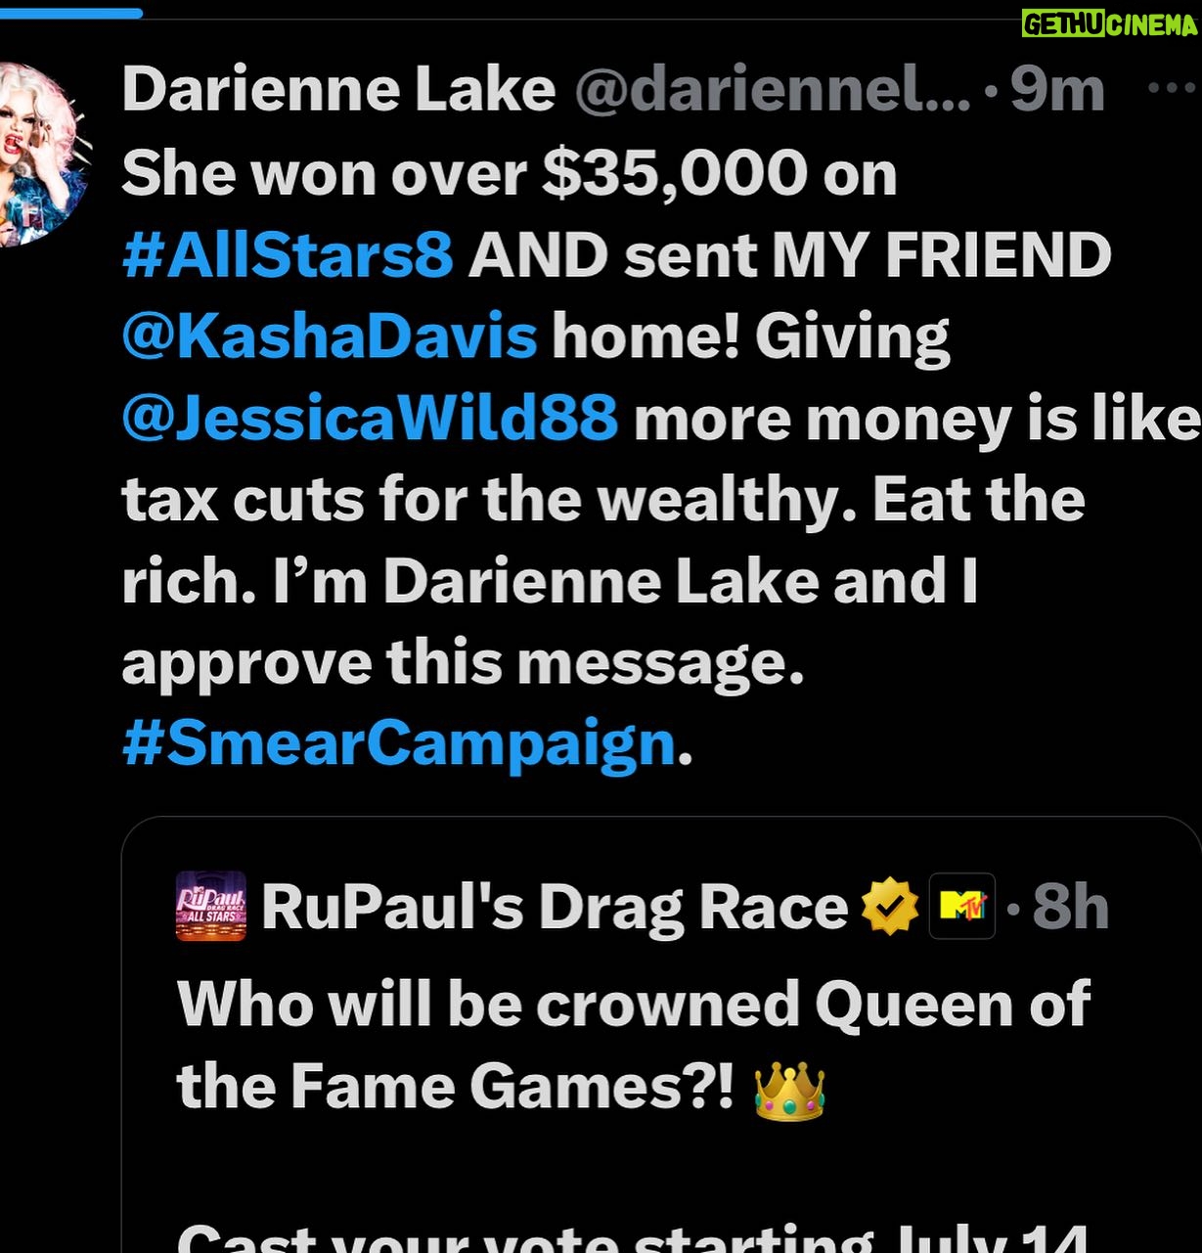Viewport: 1202px width, 1253px height.
Task: Open Darienne Lake's profile avatar
Action: click(x=44, y=154)
